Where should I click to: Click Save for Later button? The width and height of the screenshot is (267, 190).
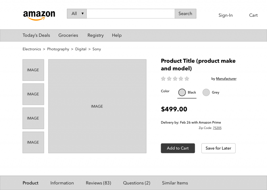tap(218, 148)
